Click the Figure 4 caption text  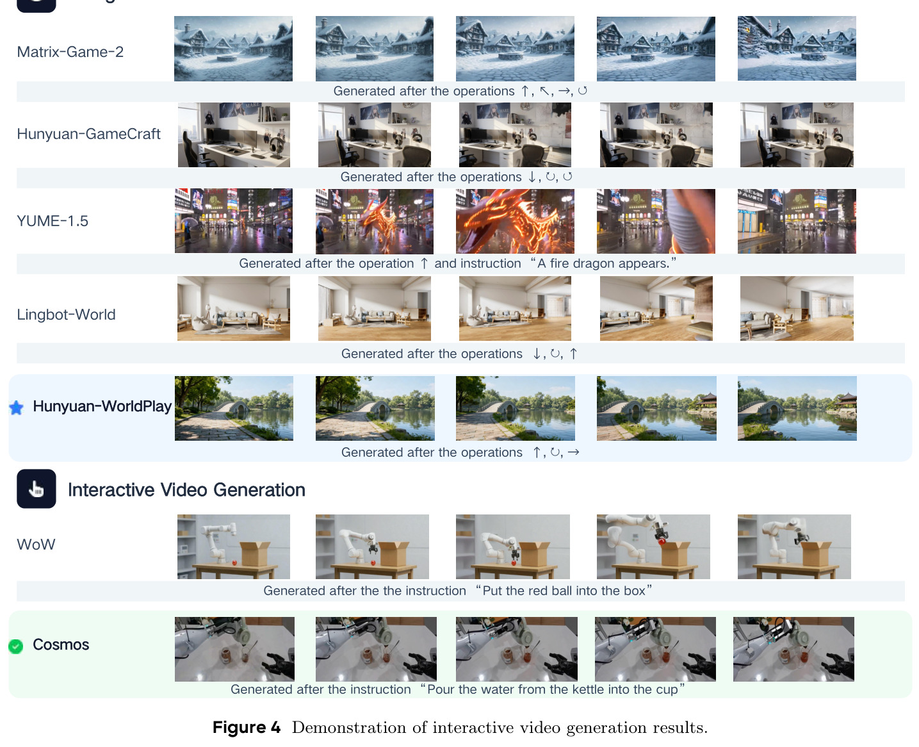tap(460, 728)
